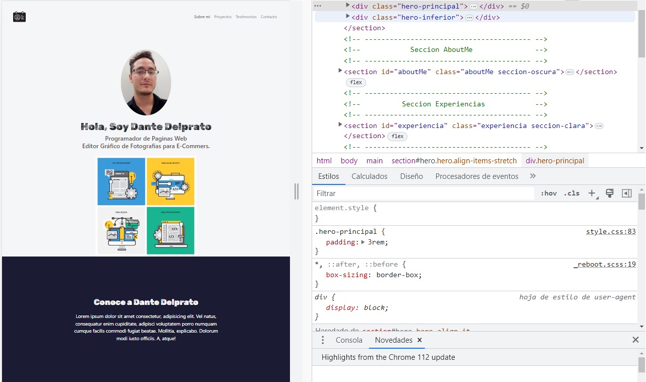Click the ellipsis badge in experiencia section
The image size is (646, 382).
point(599,126)
